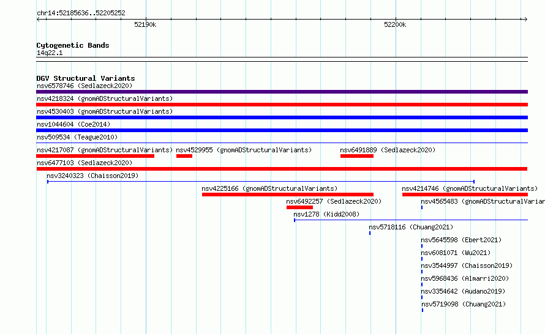This screenshot has height=334, width=545.
Task: Click the nsv6578746 (Sedlazeck2020) label
Action: (x=85, y=86)
